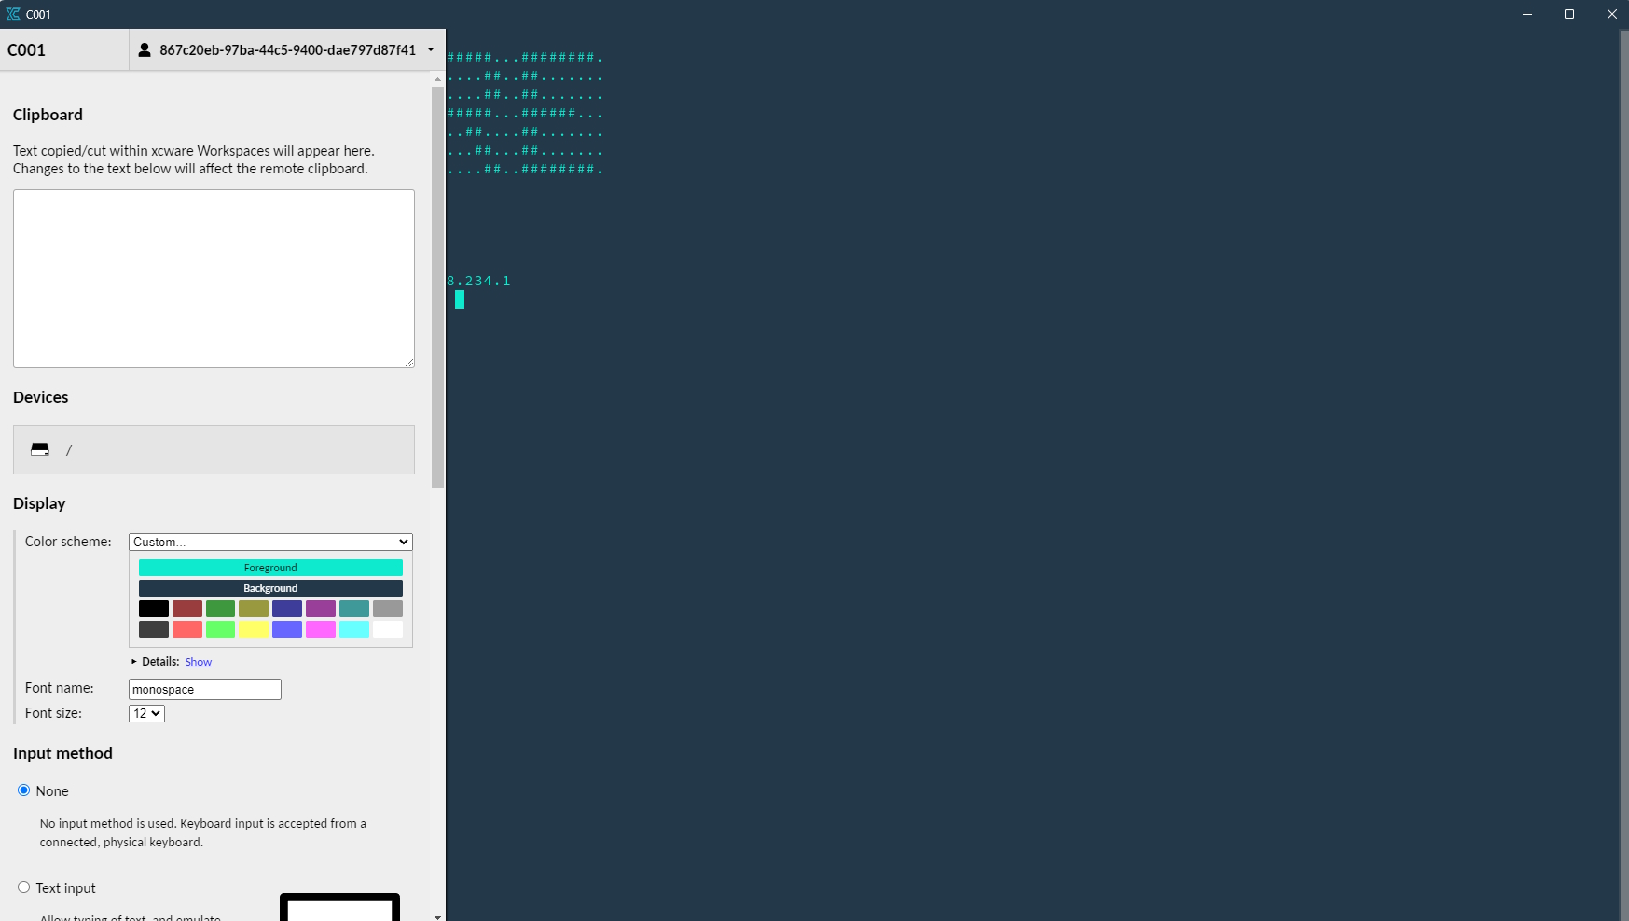The height and width of the screenshot is (921, 1629).
Task: Open the Font size dropdown
Action: [145, 713]
